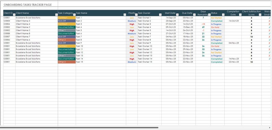
Task: Open the Client Name filter dropdown
Action: (57, 15)
